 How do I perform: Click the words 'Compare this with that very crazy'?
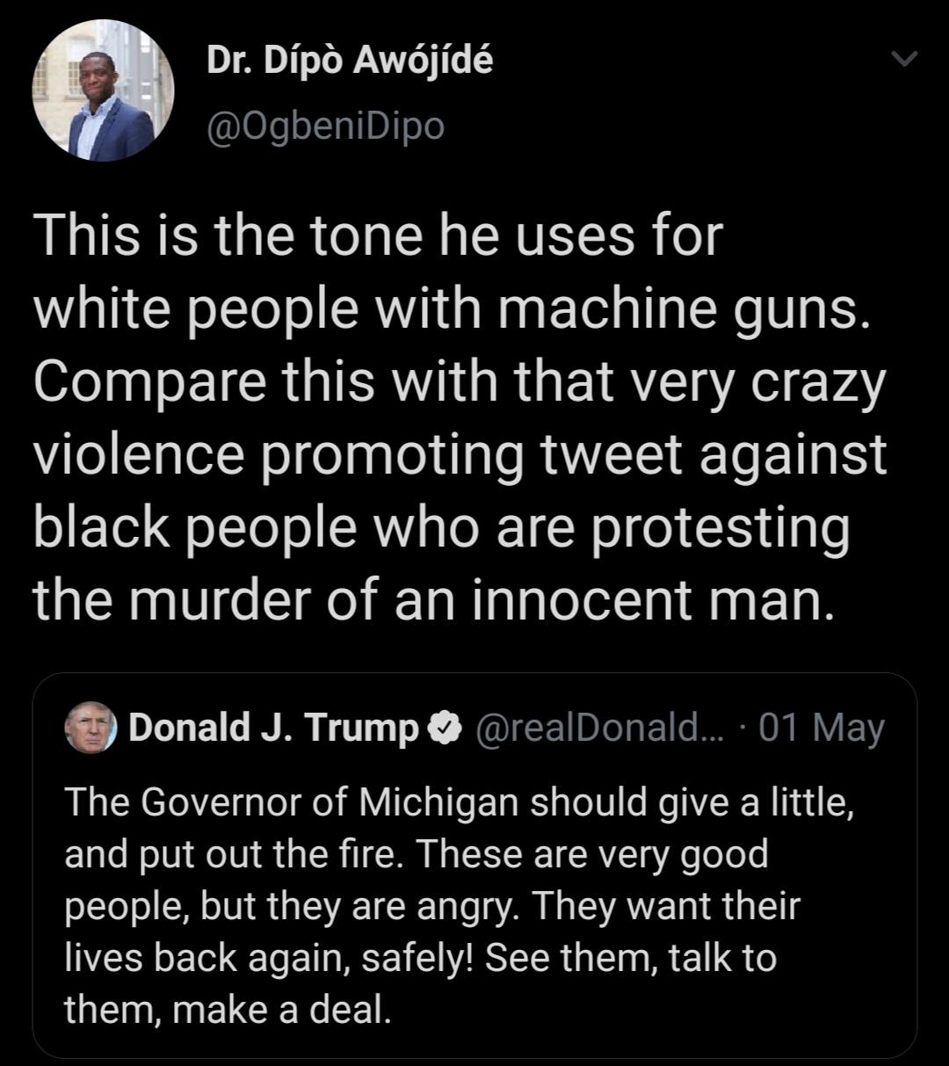coord(457,381)
